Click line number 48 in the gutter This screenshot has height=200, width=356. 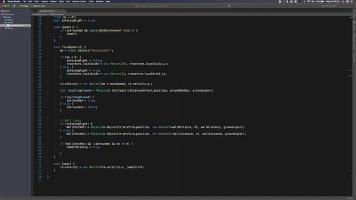[x=40, y=84]
